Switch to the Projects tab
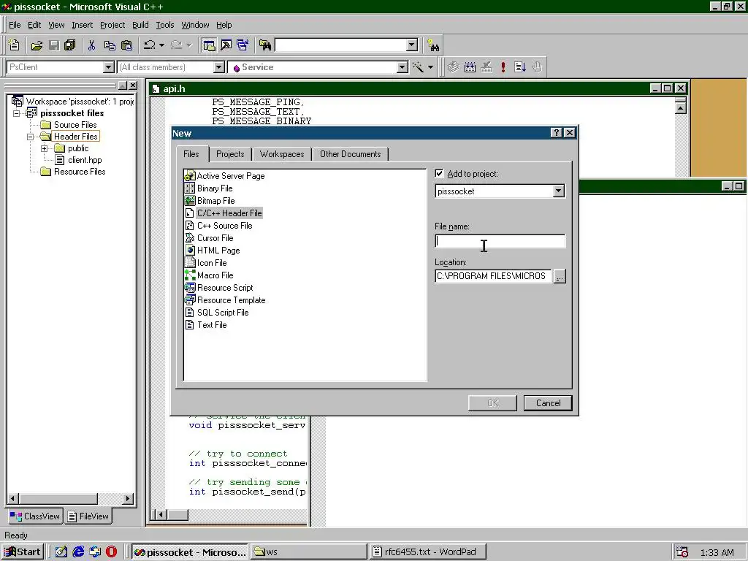748x561 pixels. coord(230,154)
